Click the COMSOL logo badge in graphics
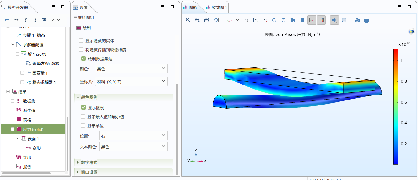The image size is (418, 180). [411, 32]
